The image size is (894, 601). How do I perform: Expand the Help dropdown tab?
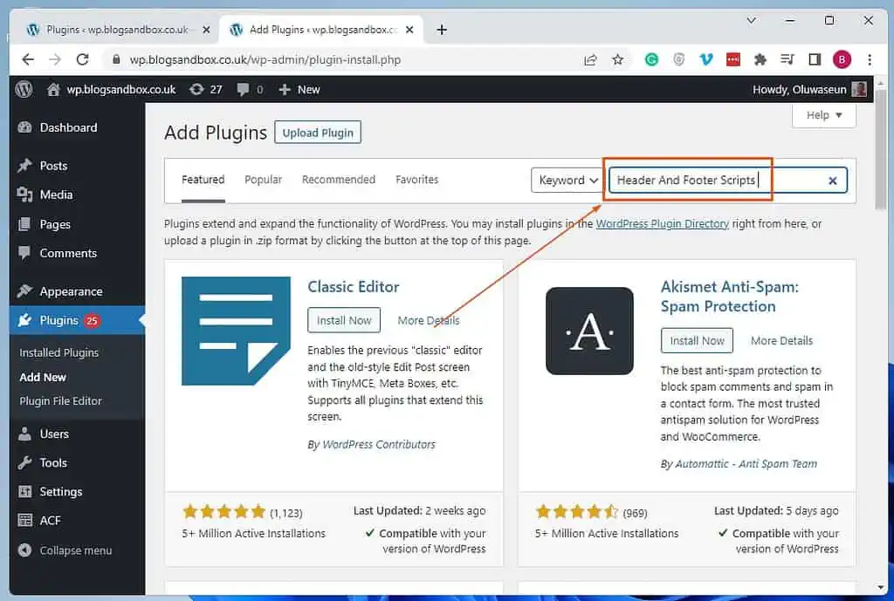(824, 115)
